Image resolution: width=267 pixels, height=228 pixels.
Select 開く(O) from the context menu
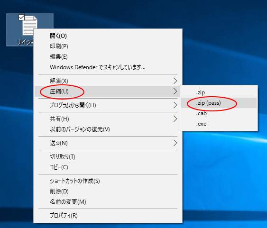coord(108,36)
